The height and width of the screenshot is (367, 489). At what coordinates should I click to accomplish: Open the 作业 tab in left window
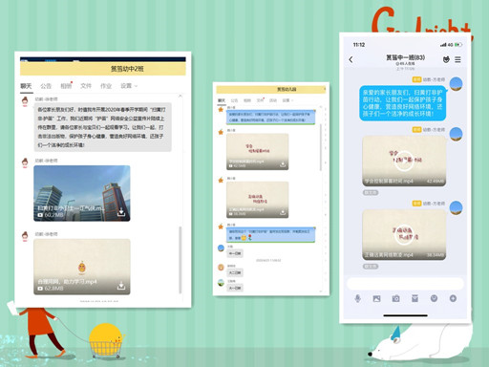pos(106,86)
